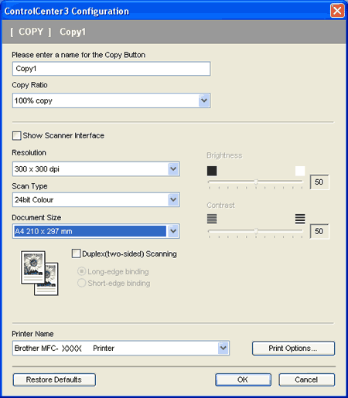Screen dimensions: 348x398
Task: Click the Copy Button name field
Action: [111, 69]
